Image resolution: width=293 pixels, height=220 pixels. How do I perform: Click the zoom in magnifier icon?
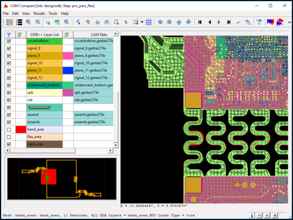coord(29,22)
